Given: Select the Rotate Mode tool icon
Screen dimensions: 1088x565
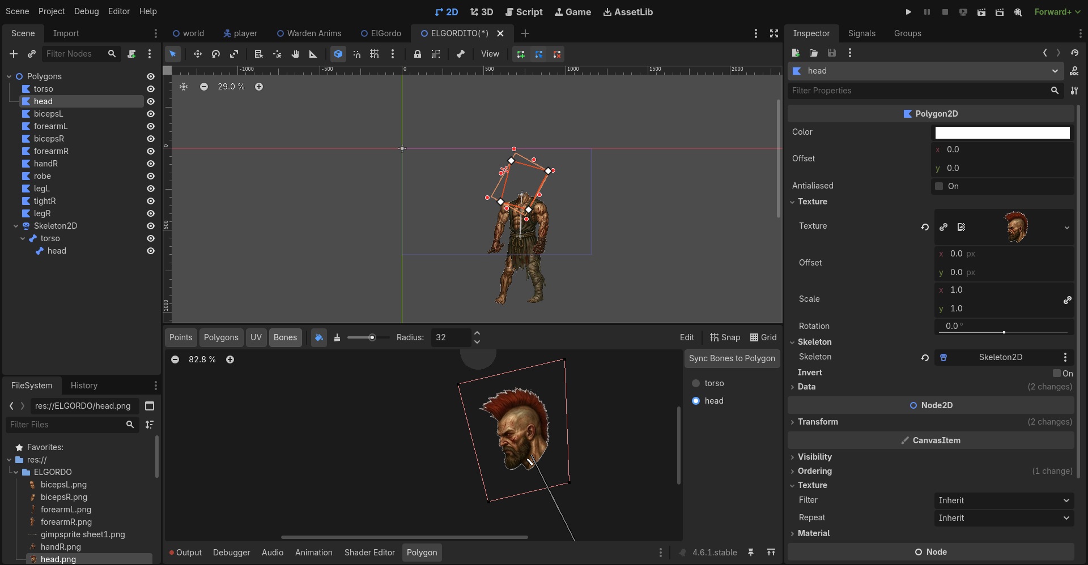Looking at the screenshot, I should click(x=216, y=54).
